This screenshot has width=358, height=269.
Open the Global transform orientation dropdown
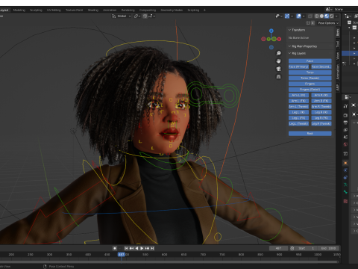pos(122,16)
